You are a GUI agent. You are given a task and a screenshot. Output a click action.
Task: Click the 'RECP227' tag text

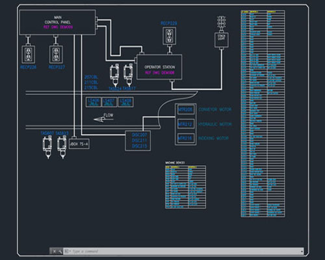tap(57, 67)
